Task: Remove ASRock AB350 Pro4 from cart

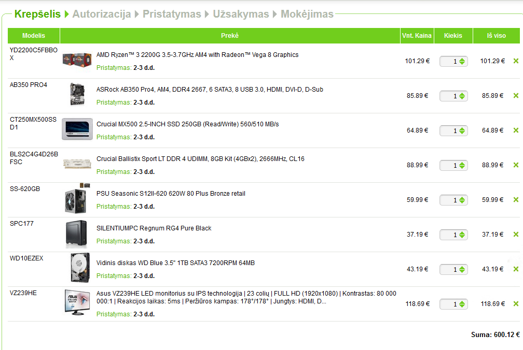Action: coord(516,95)
